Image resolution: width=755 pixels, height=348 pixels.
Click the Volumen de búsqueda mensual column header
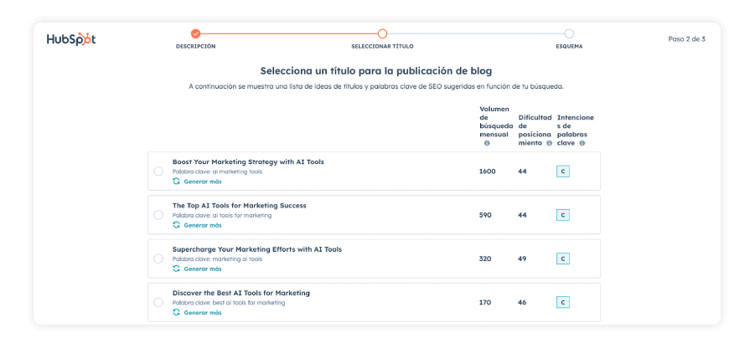[x=496, y=126]
